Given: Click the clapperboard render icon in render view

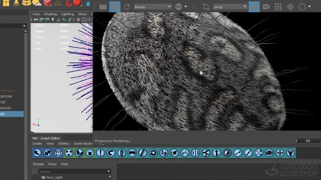Looking at the screenshot, I should click(x=103, y=7).
